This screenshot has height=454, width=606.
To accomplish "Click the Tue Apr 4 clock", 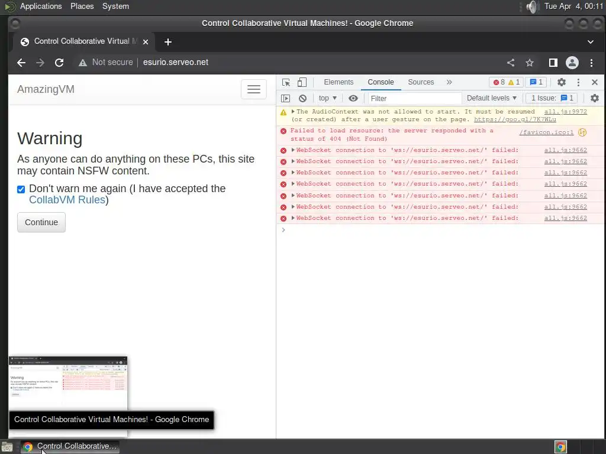I will pos(573,6).
